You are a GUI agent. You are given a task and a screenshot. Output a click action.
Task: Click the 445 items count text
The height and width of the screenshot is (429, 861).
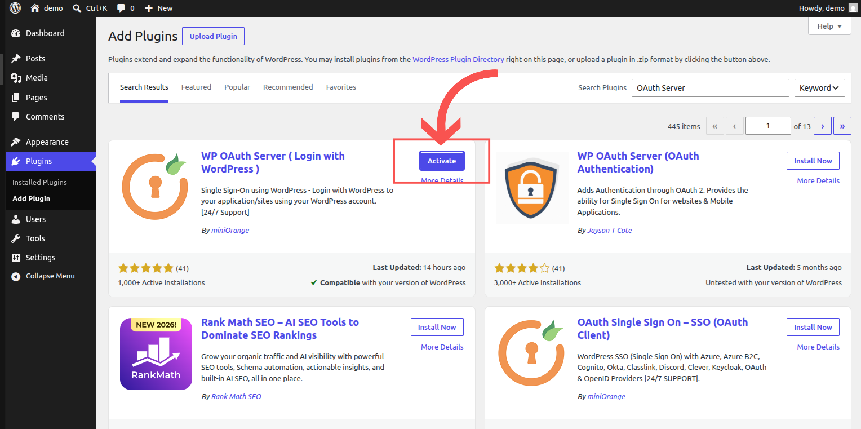[684, 126]
